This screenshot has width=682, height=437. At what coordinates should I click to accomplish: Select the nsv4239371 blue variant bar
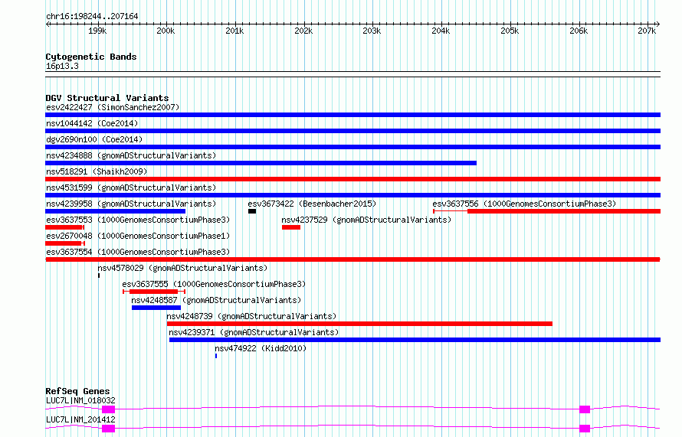click(415, 340)
